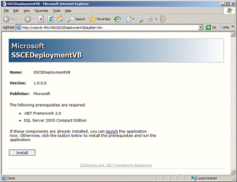Click the scroll up arrow

[x=233, y=34]
